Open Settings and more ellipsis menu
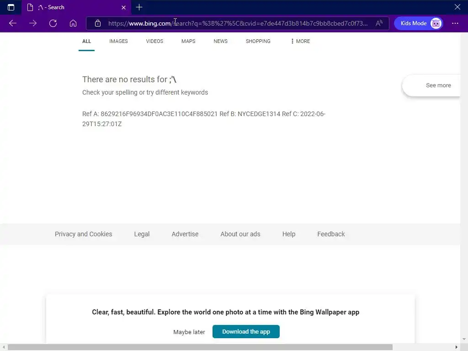Screen dimensions: 468x351 (x=455, y=23)
